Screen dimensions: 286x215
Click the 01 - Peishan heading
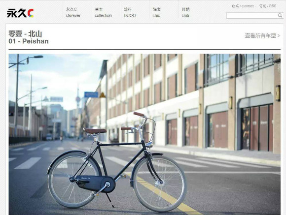point(29,41)
